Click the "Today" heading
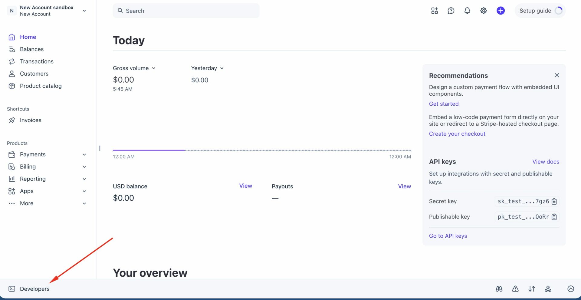Screen dimensions: 581x300 [x=129, y=40]
